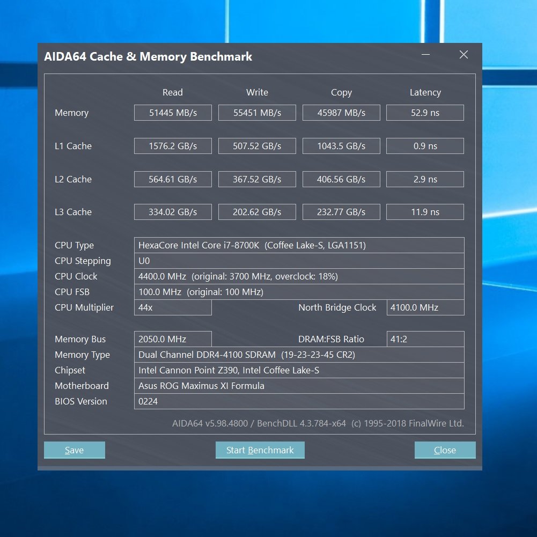Viewport: 537px width, 537px height.
Task: Click the CPU Clock value 4400.0 MHz
Action: click(x=299, y=276)
